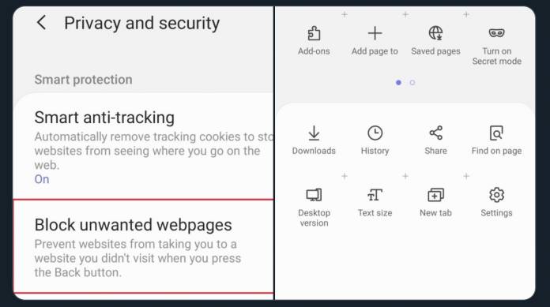Go back from Privacy and security

[x=41, y=23]
